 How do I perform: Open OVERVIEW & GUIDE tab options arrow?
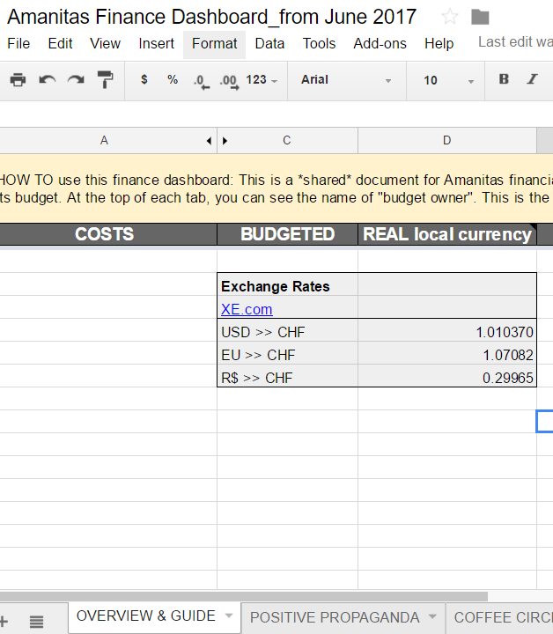click(x=229, y=616)
